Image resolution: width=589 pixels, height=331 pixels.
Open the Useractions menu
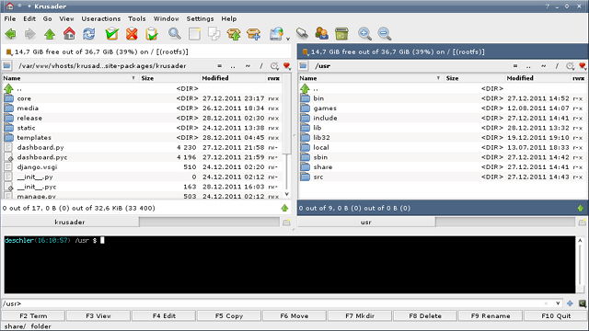tap(101, 18)
